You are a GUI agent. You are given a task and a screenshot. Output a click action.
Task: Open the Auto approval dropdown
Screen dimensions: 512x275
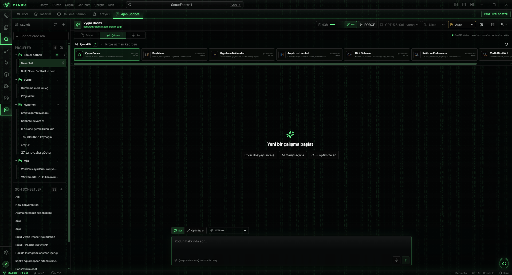[462, 25]
